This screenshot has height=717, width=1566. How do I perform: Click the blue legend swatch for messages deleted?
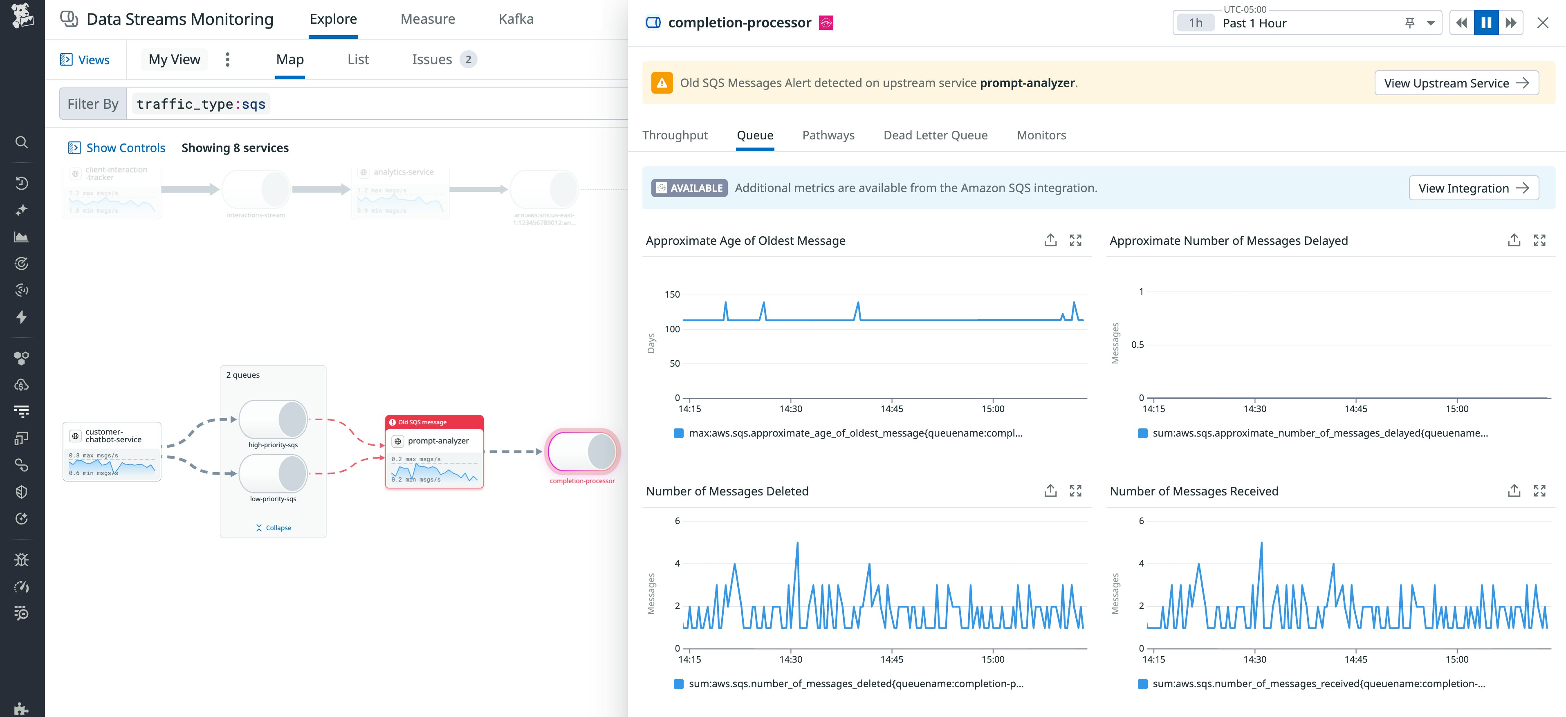tap(678, 684)
